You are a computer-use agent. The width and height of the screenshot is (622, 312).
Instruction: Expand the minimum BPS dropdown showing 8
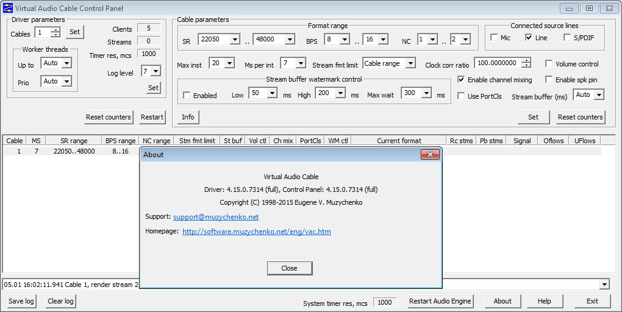point(345,39)
